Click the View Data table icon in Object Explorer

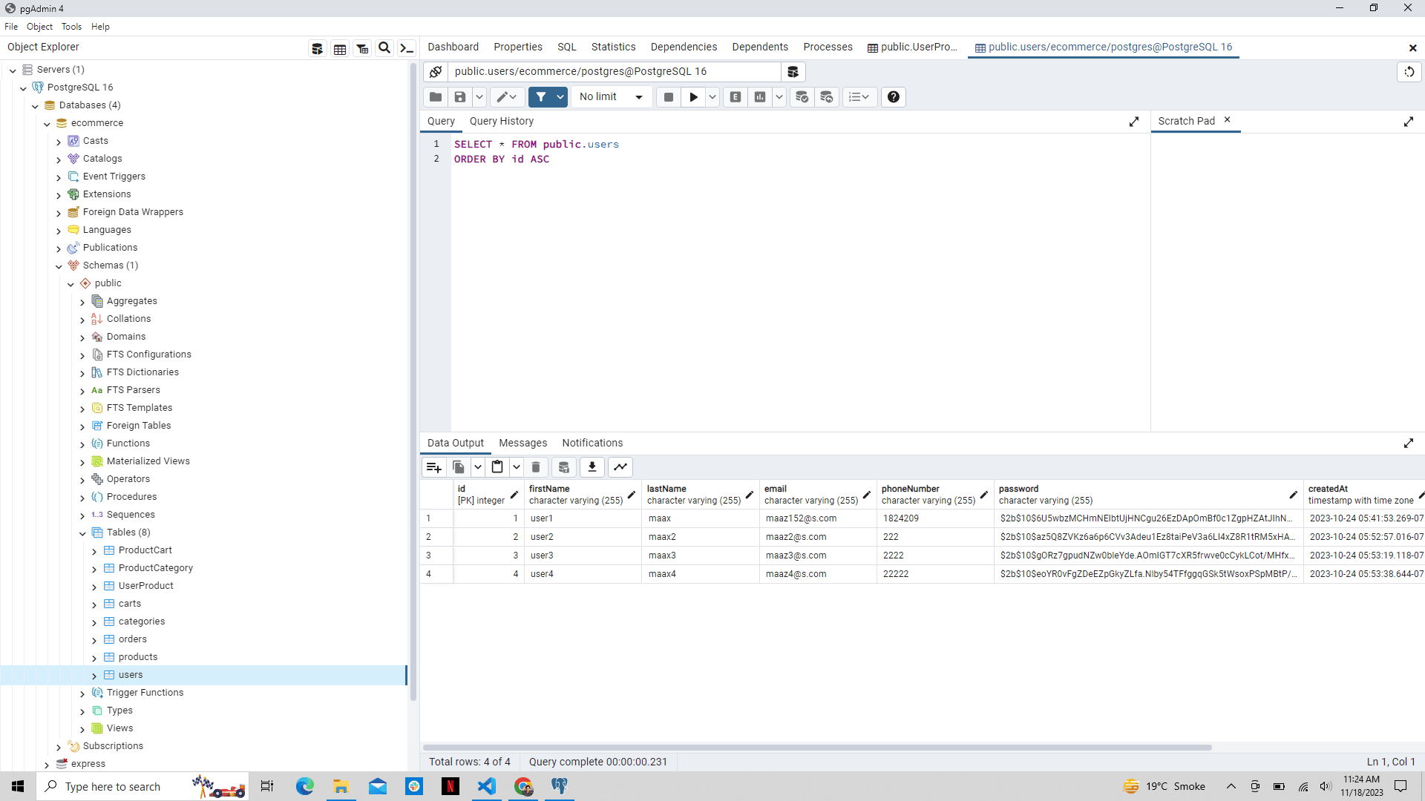click(x=340, y=49)
